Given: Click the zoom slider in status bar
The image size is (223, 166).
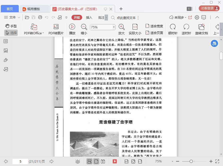Looking at the screenshot, I should (x=191, y=161).
